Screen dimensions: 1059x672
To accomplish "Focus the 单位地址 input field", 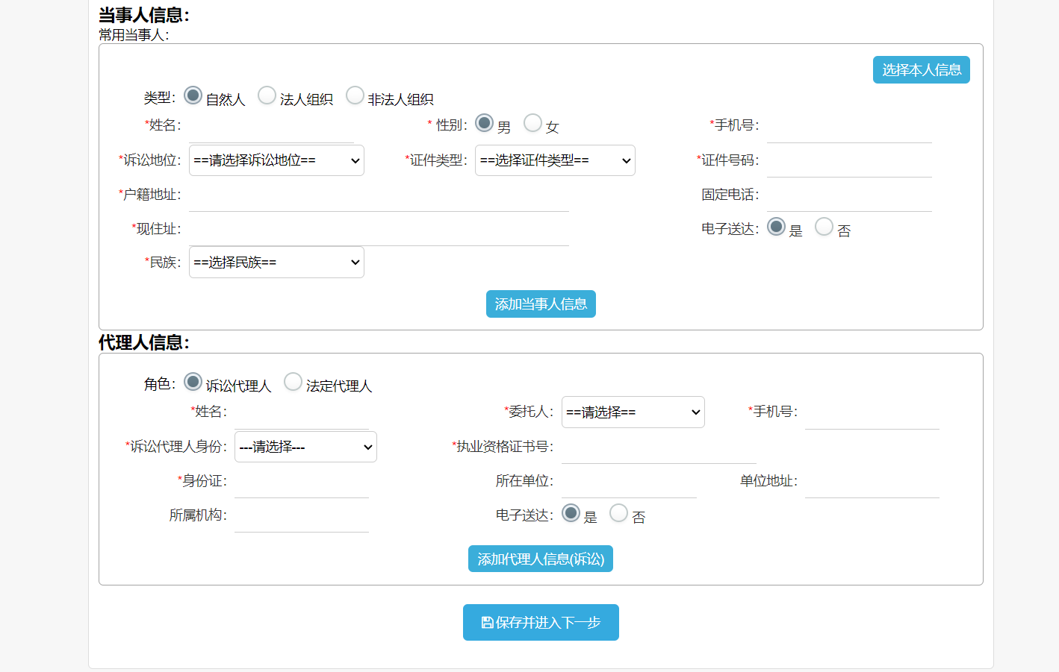I will [872, 482].
